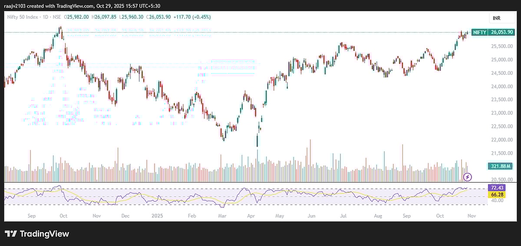Click the Jul label on time axis
This screenshot has height=246, width=521.
[343, 215]
